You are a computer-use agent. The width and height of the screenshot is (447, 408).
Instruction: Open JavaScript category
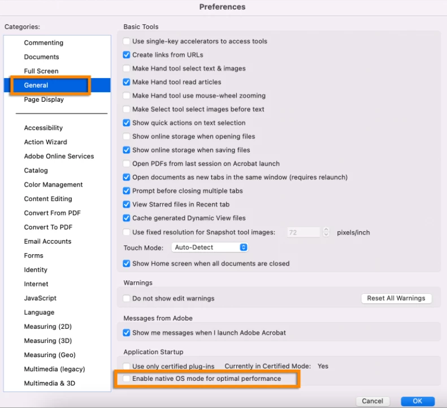[x=40, y=298]
